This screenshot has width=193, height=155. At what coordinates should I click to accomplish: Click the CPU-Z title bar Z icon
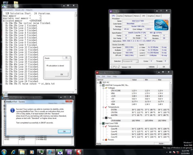coord(111,11)
